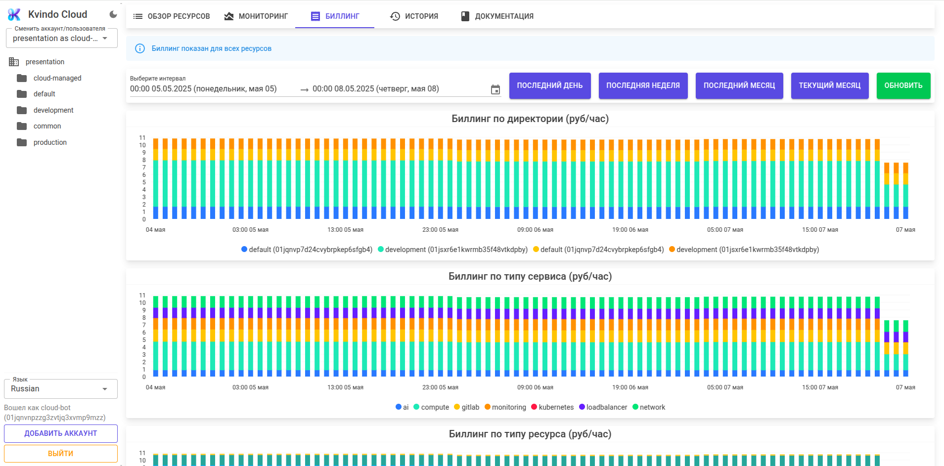Click the blue default directory legend swatch
Screen dimensions: 944x466
tap(244, 249)
